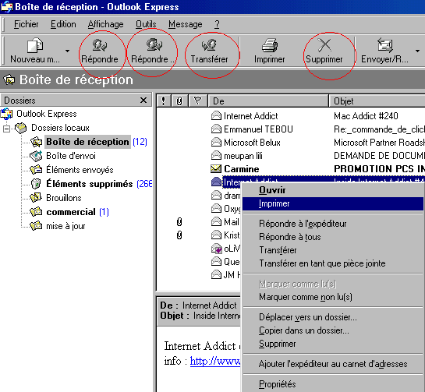Screen dimensions: 425x392
Task: Click the Envoyer/Recevoir toolbar icon
Action: pos(385,45)
